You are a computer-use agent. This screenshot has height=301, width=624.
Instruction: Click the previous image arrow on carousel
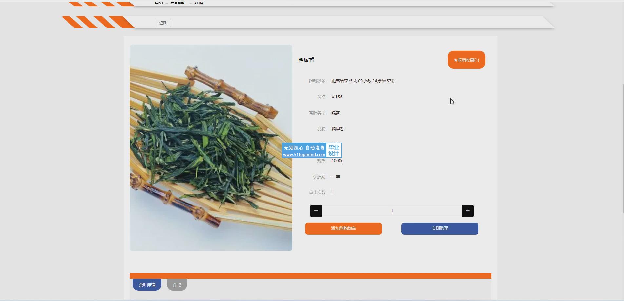click(140, 148)
